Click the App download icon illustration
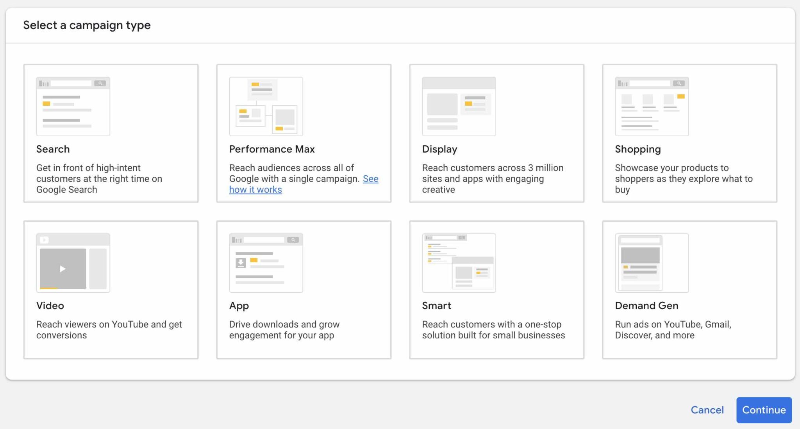 [x=266, y=262]
